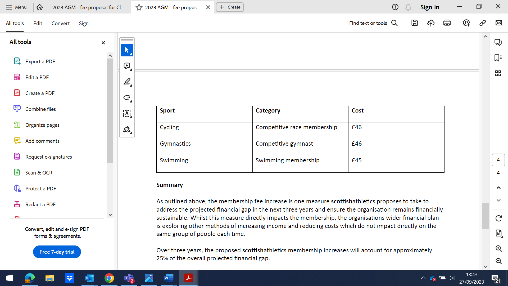Go to previous page chevron
The image size is (508, 286).
pos(498,188)
